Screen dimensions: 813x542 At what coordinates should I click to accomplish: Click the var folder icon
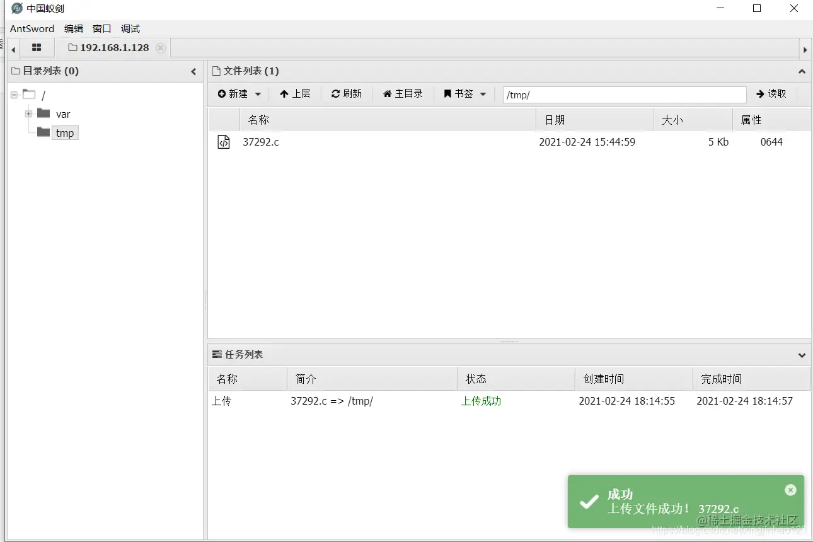pyautogui.click(x=43, y=113)
